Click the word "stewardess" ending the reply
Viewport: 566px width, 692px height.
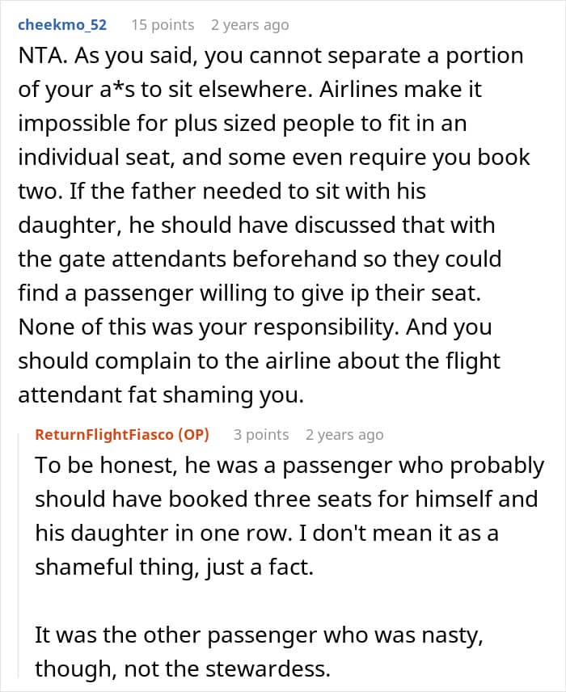[268, 669]
